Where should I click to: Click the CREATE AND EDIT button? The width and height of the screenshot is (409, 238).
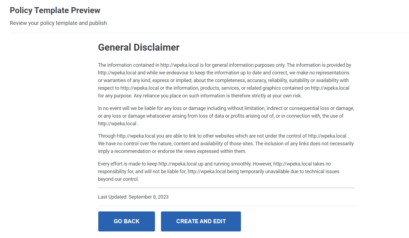tap(201, 221)
